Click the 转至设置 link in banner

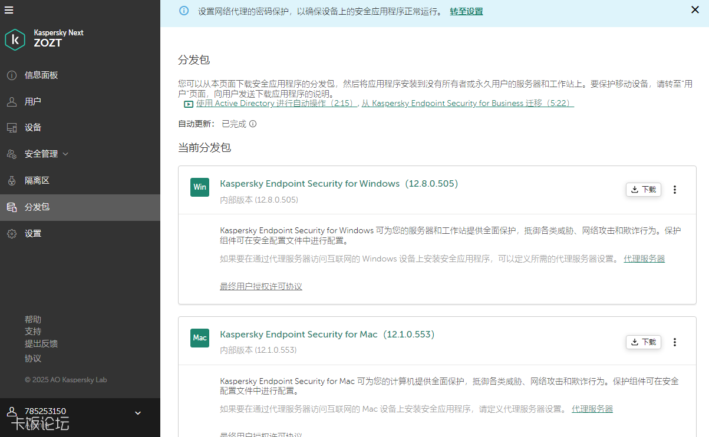pos(466,11)
